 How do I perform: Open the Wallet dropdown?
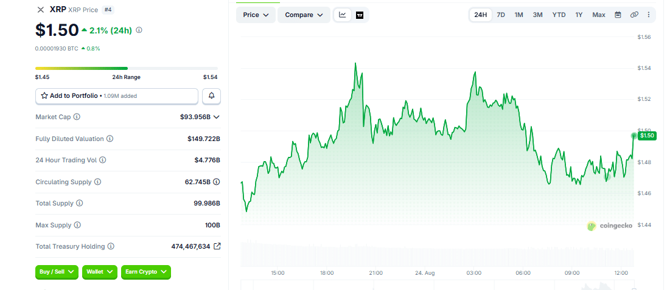(100, 272)
